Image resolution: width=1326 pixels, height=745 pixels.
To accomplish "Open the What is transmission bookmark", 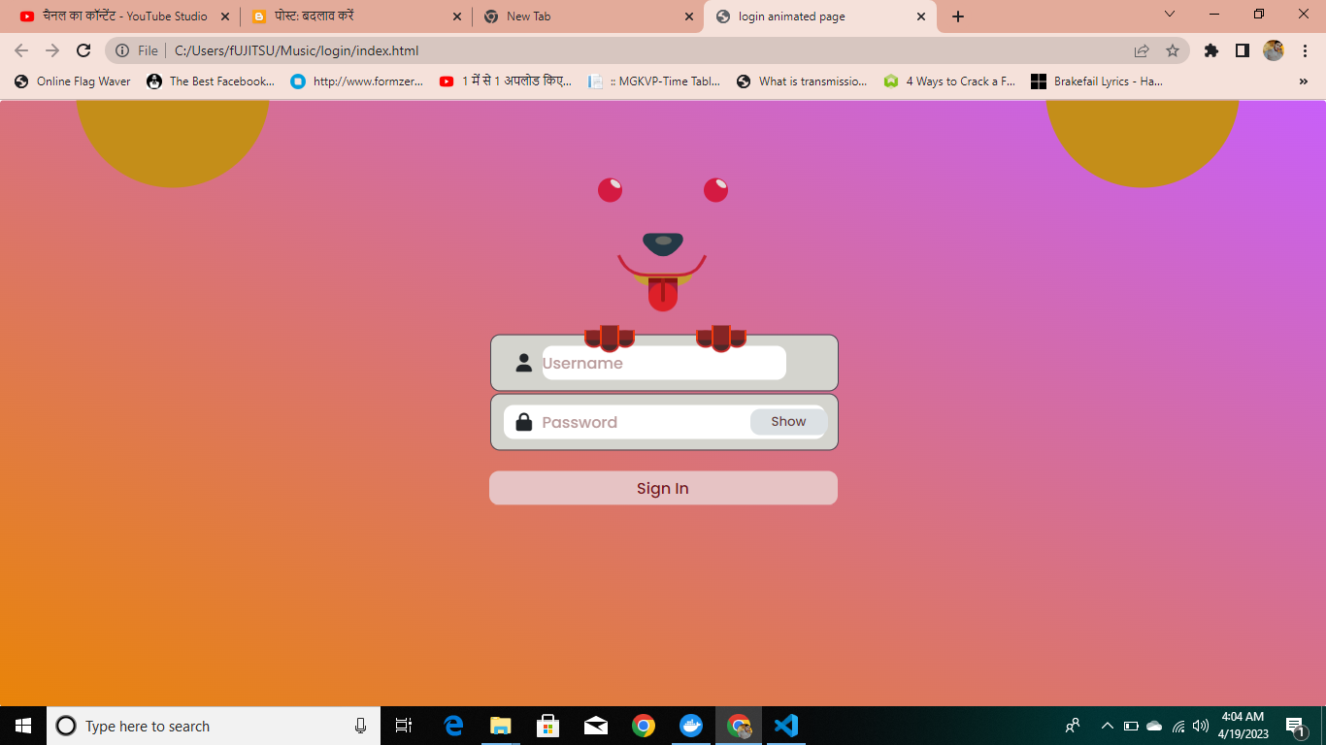I will (x=802, y=81).
